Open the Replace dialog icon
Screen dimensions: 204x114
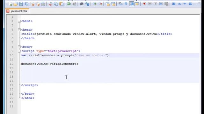click(x=87, y=4)
